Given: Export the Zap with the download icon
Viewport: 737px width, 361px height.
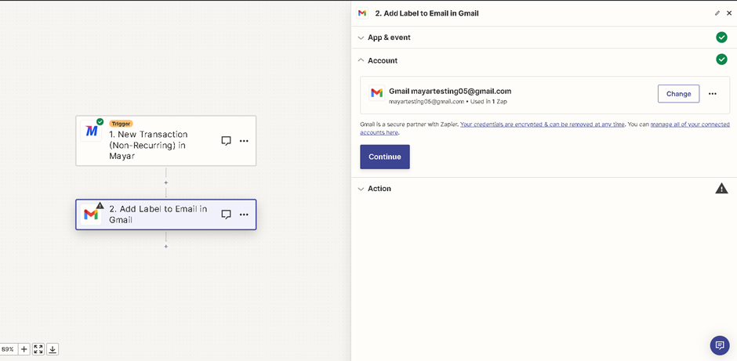Looking at the screenshot, I should pos(53,349).
